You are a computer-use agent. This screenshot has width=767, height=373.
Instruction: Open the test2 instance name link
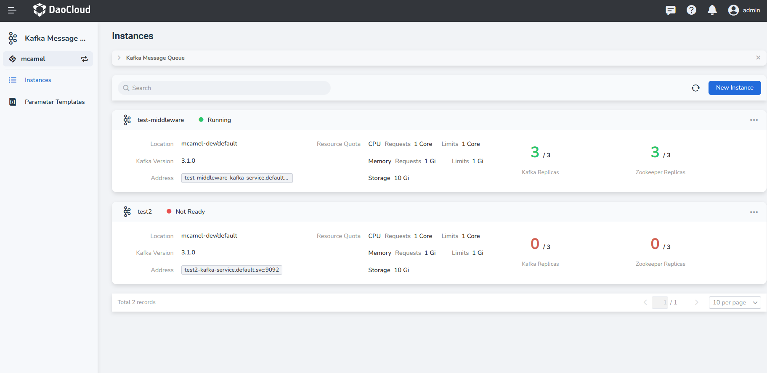[x=144, y=212]
